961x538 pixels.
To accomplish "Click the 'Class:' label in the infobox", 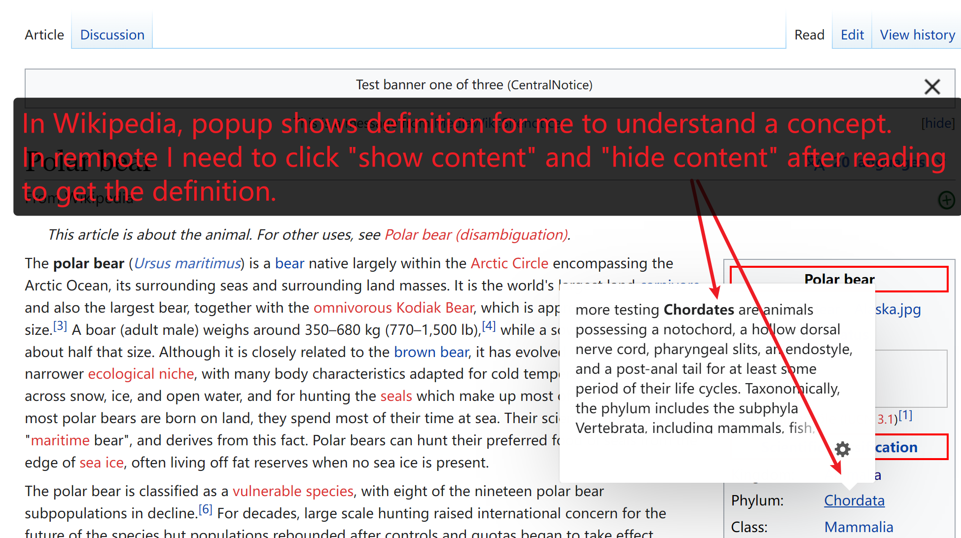I will pyautogui.click(x=749, y=527).
